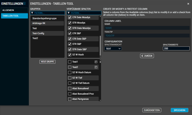Click the Spaltenbreite field showing 200
Viewport: 192px width, 115px height.
coord(176,48)
